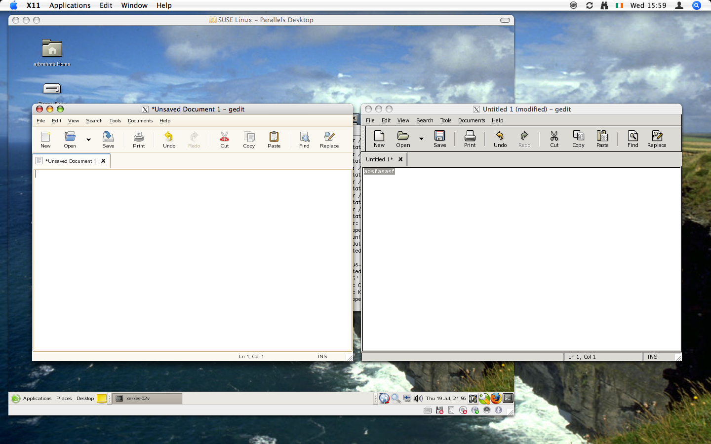Viewport: 711px width, 444px height.
Task: Open macOS Window menu
Action: click(134, 5)
